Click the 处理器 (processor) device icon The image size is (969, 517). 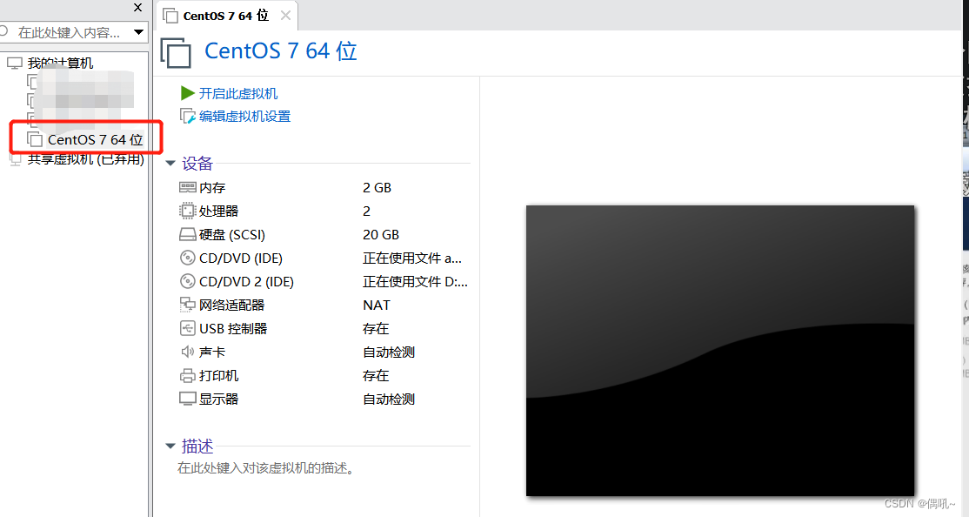tap(188, 210)
